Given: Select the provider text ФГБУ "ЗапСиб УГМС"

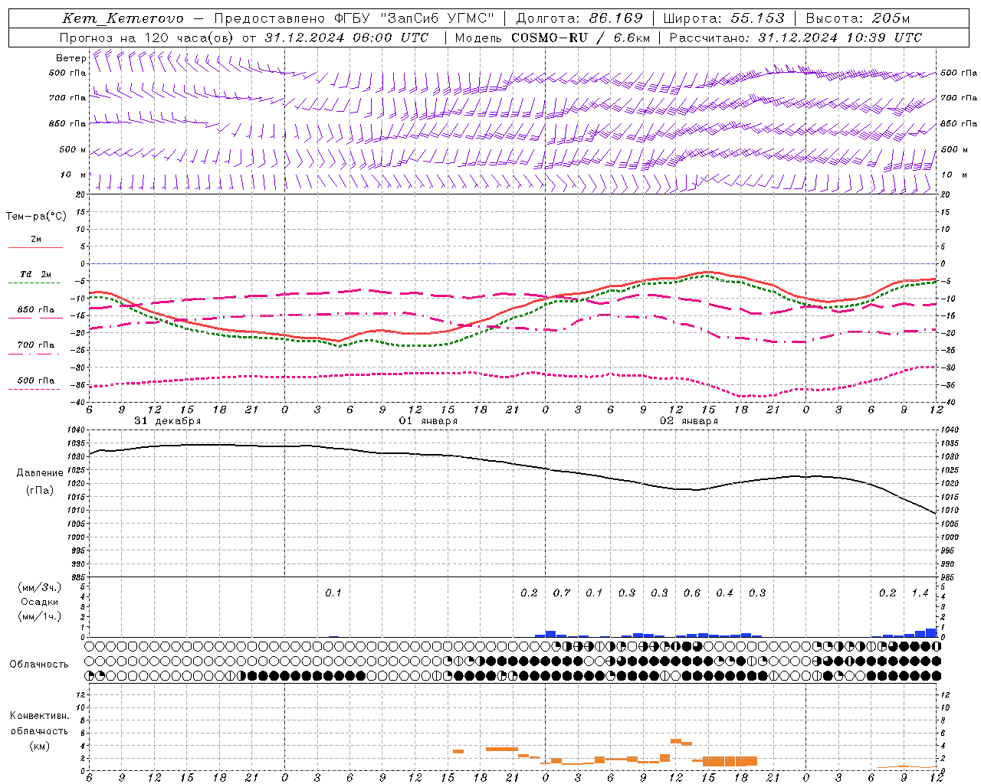Looking at the screenshot, I should tap(414, 18).
